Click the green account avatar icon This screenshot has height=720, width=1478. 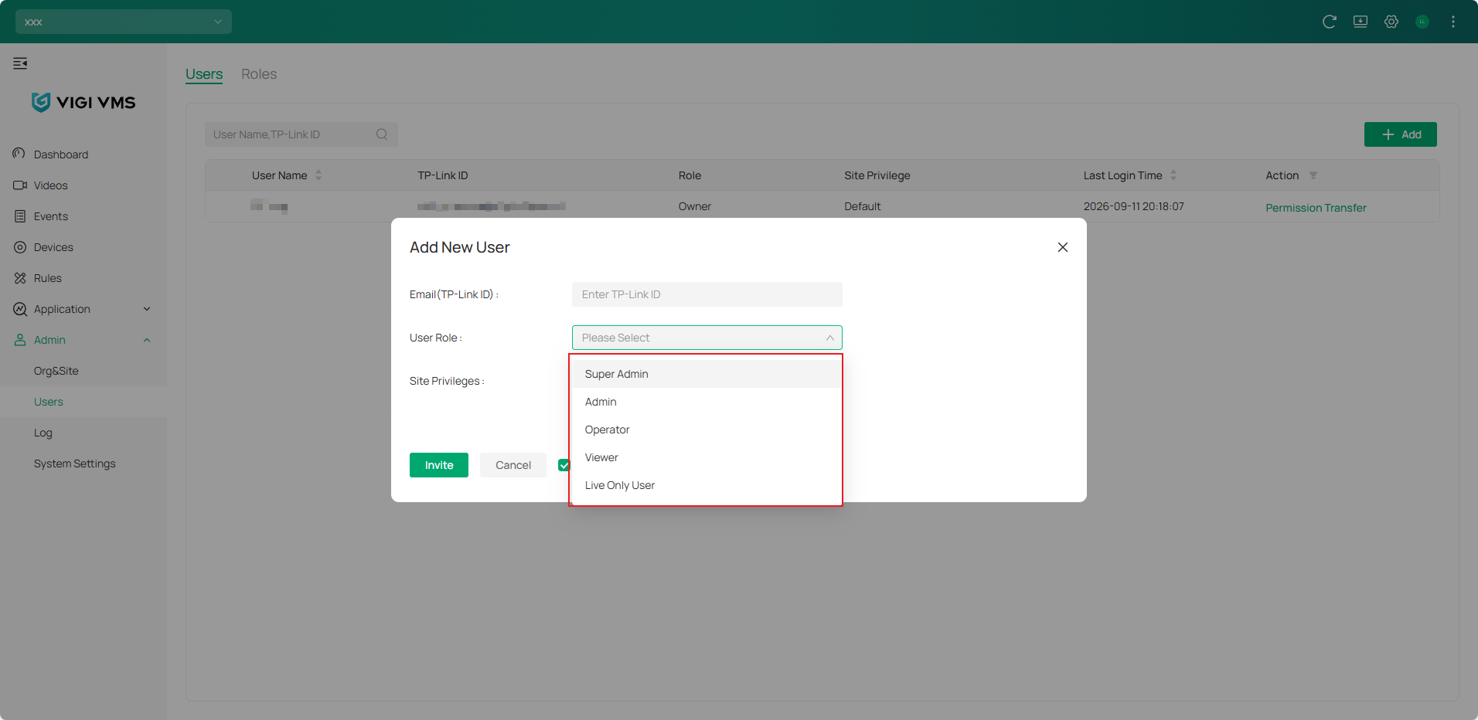click(1422, 22)
